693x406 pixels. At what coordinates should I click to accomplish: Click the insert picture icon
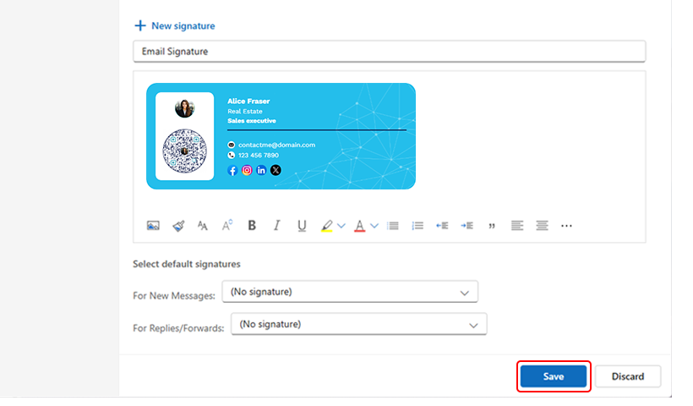[x=153, y=226]
